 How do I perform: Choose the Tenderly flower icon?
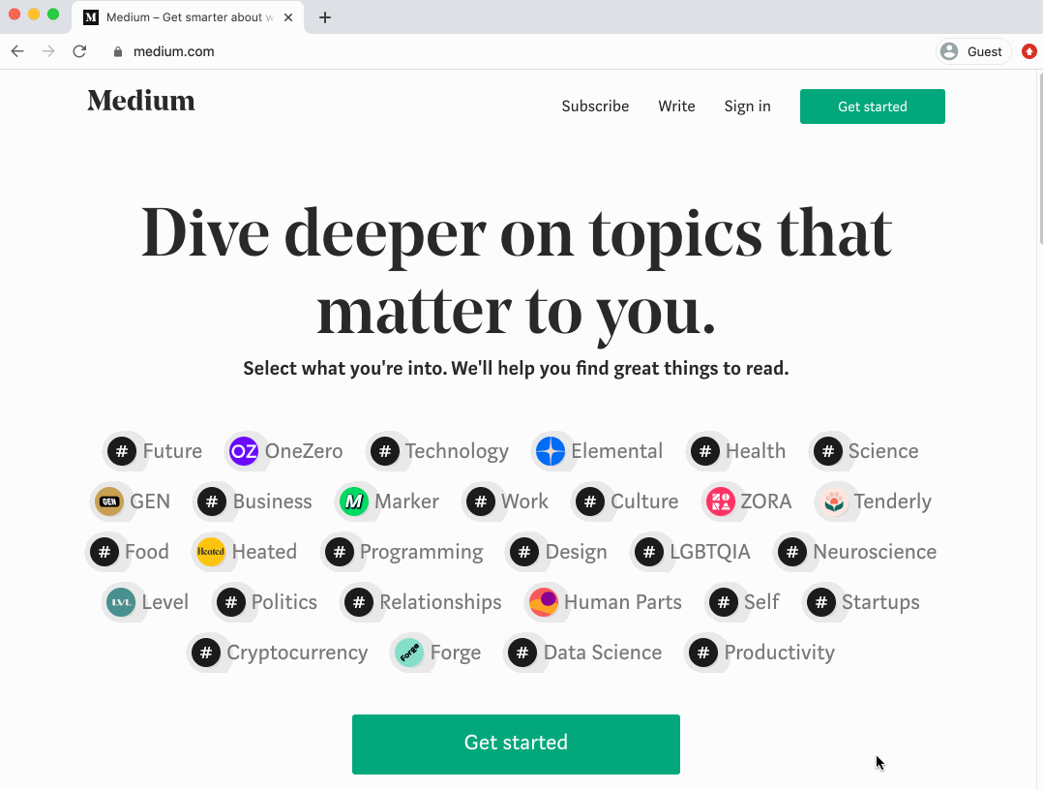tap(833, 501)
